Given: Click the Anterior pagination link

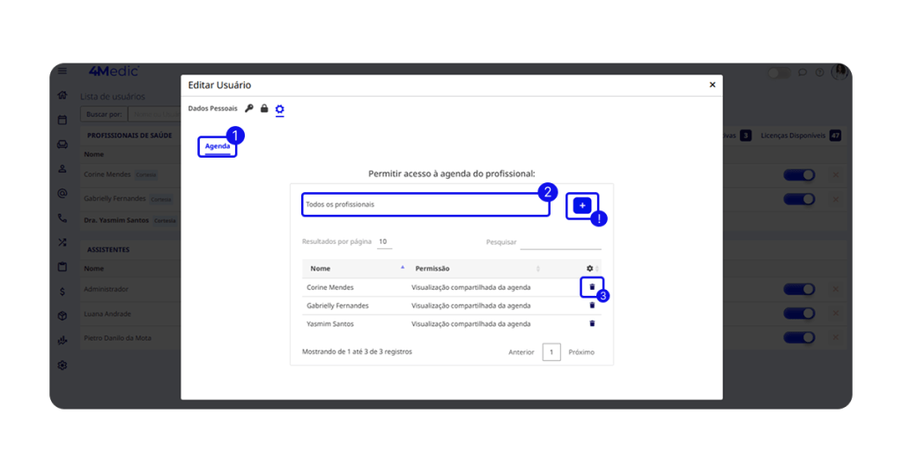Looking at the screenshot, I should [x=521, y=352].
